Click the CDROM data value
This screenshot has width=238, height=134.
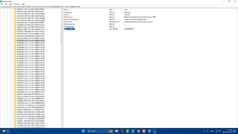[127, 15]
